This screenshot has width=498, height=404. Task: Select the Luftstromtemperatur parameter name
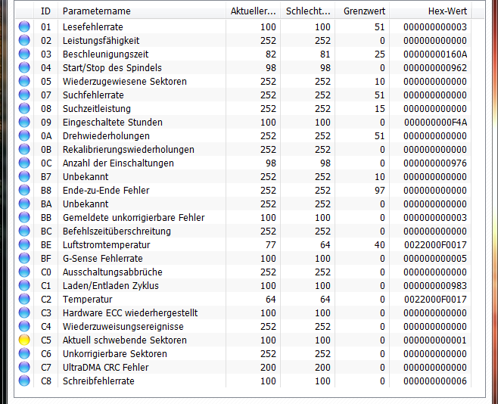click(107, 245)
